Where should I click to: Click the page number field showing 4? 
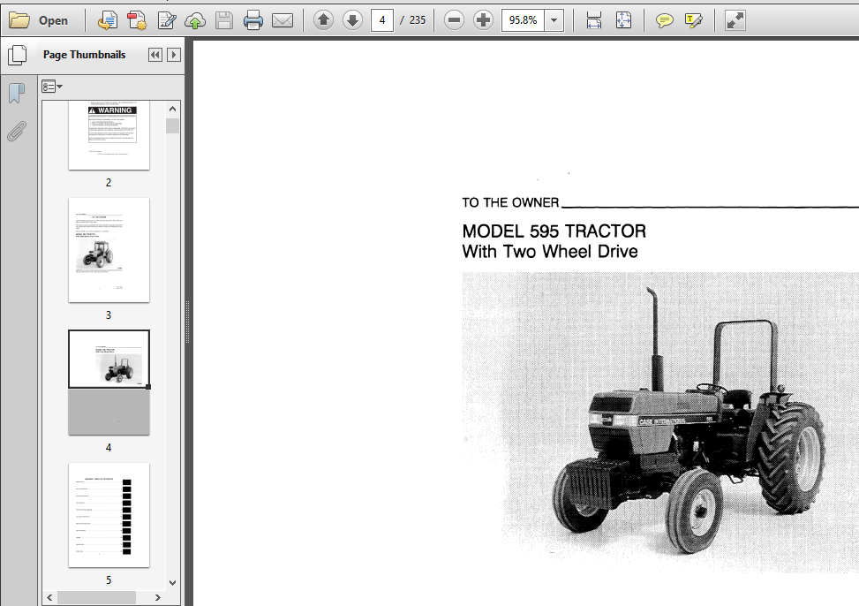382,20
